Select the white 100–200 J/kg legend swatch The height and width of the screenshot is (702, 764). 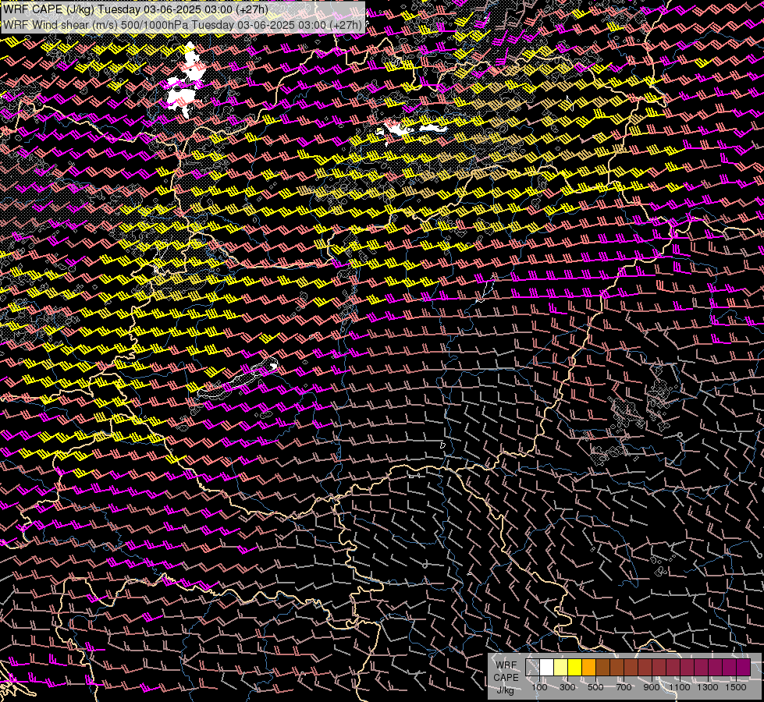coord(547,668)
